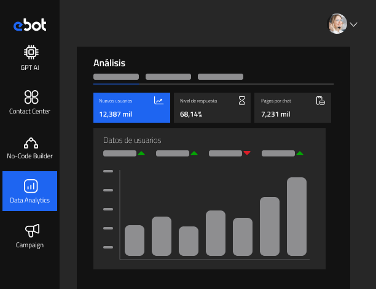Click the red down-arrow legend indicator
This screenshot has height=289, width=376.
point(247,153)
